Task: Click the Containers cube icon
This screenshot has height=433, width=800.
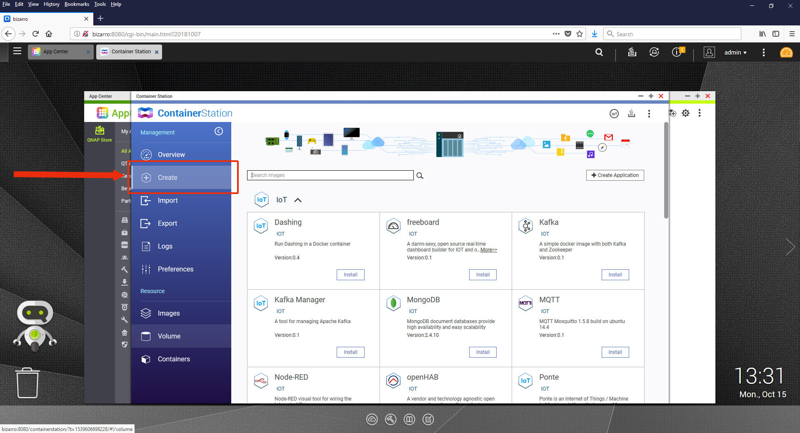Action: 146,359
